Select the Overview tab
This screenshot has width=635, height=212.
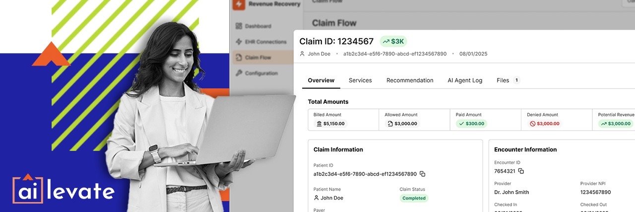(321, 80)
